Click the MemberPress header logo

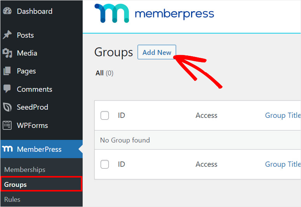pos(154,14)
